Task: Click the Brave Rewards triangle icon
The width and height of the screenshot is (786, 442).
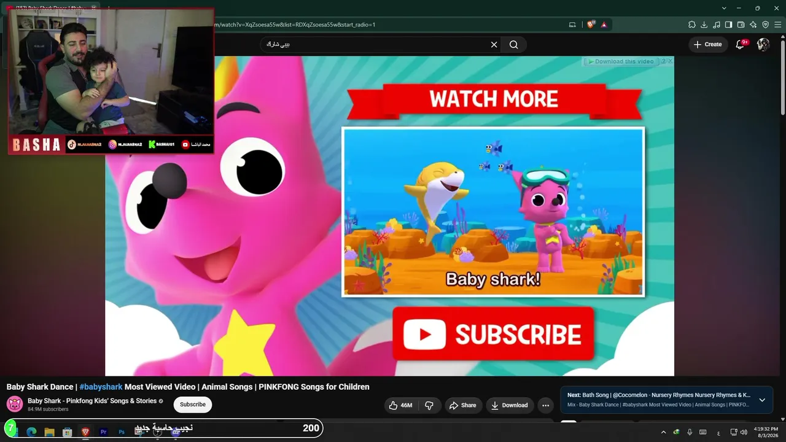Action: 604,25
